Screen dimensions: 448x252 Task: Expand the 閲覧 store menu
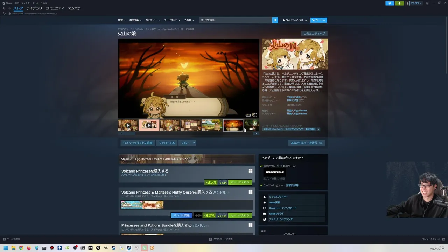(121, 20)
